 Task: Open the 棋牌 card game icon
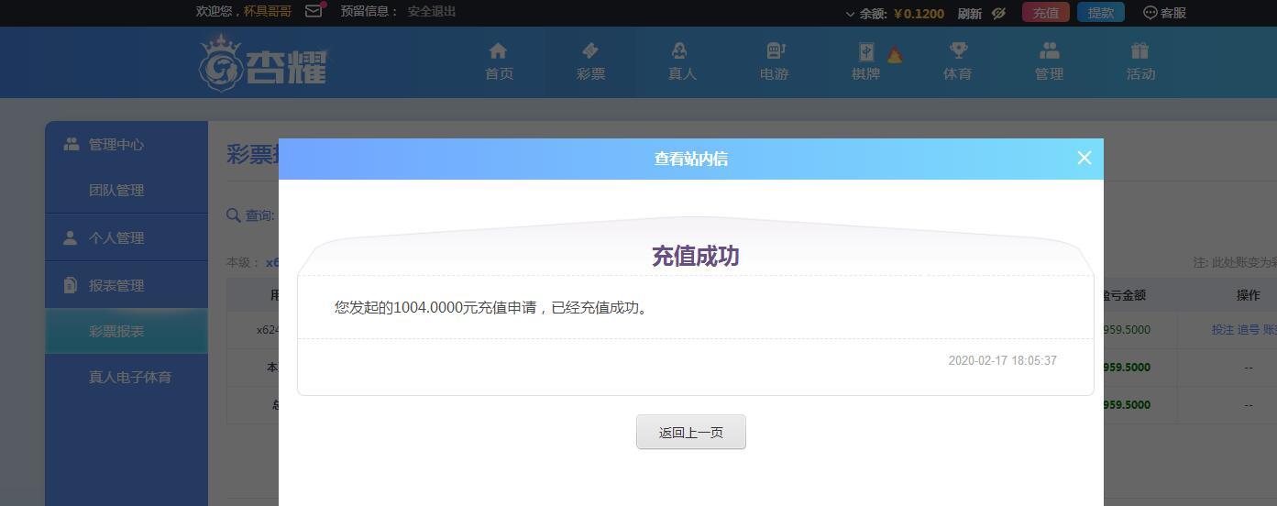pos(866,51)
